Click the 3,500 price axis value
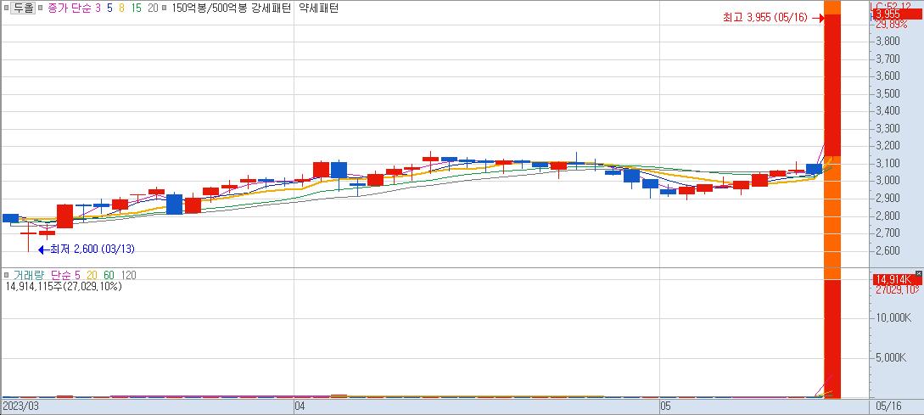924x415 pixels. [x=888, y=93]
